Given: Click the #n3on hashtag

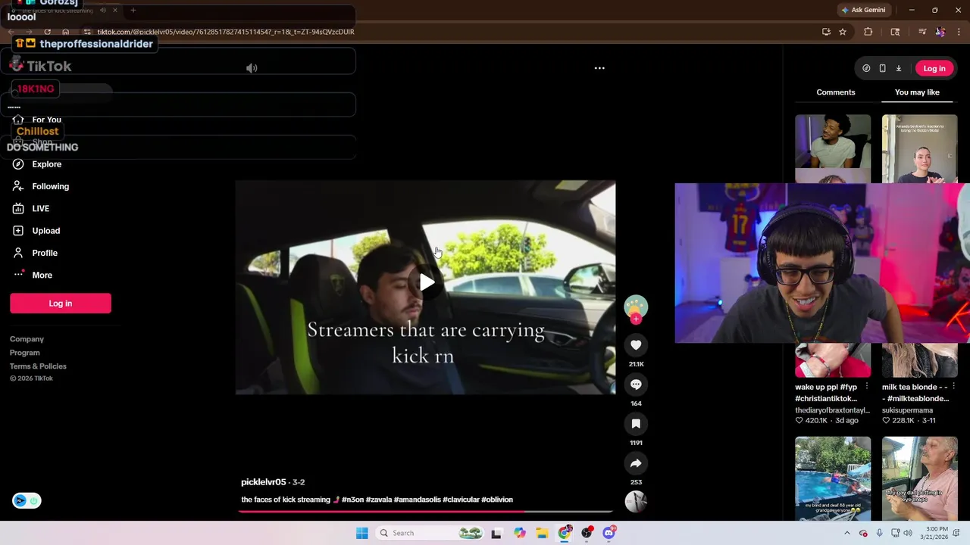Looking at the screenshot, I should pyautogui.click(x=352, y=500).
